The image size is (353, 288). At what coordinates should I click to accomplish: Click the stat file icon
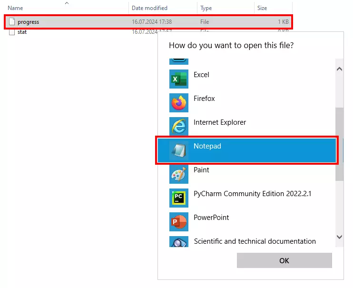(x=12, y=32)
